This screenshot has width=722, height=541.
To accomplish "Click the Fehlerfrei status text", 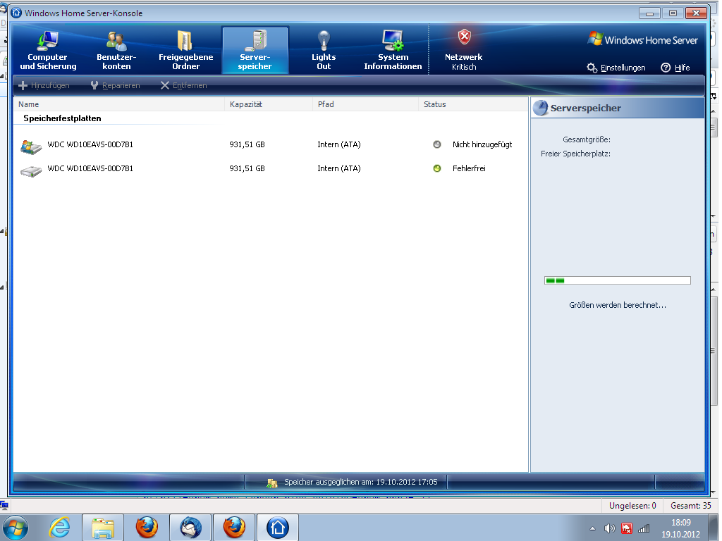I will [469, 168].
